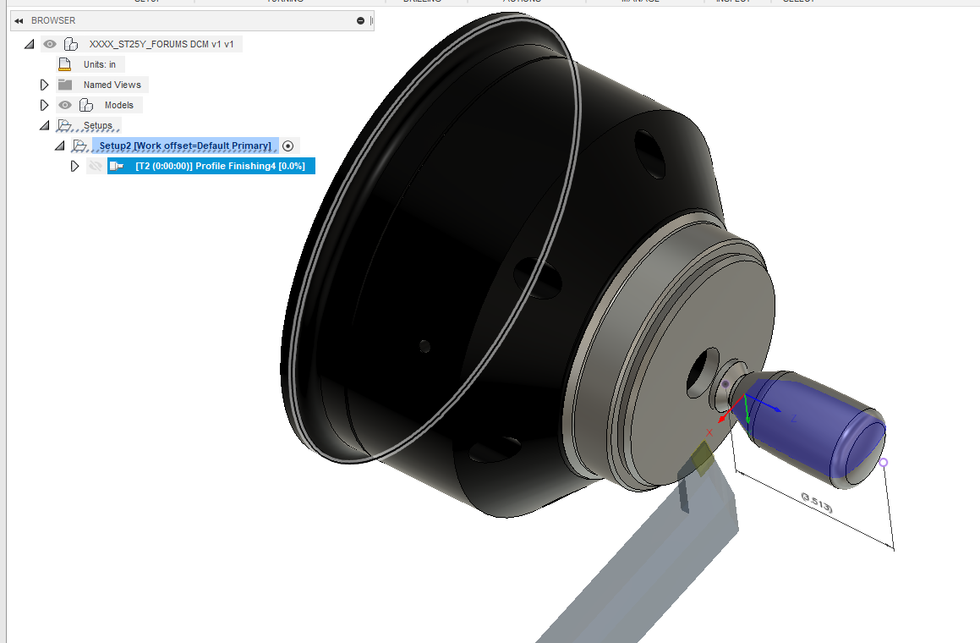Collapse the Browser panel with double-arrow icon

19,19
